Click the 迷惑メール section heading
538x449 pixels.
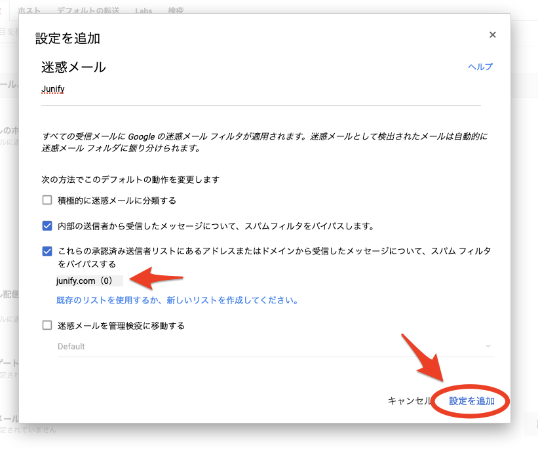[73, 67]
